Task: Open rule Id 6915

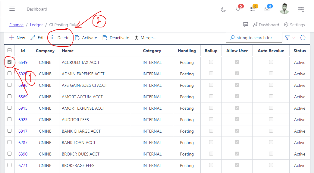Action: coord(23,108)
